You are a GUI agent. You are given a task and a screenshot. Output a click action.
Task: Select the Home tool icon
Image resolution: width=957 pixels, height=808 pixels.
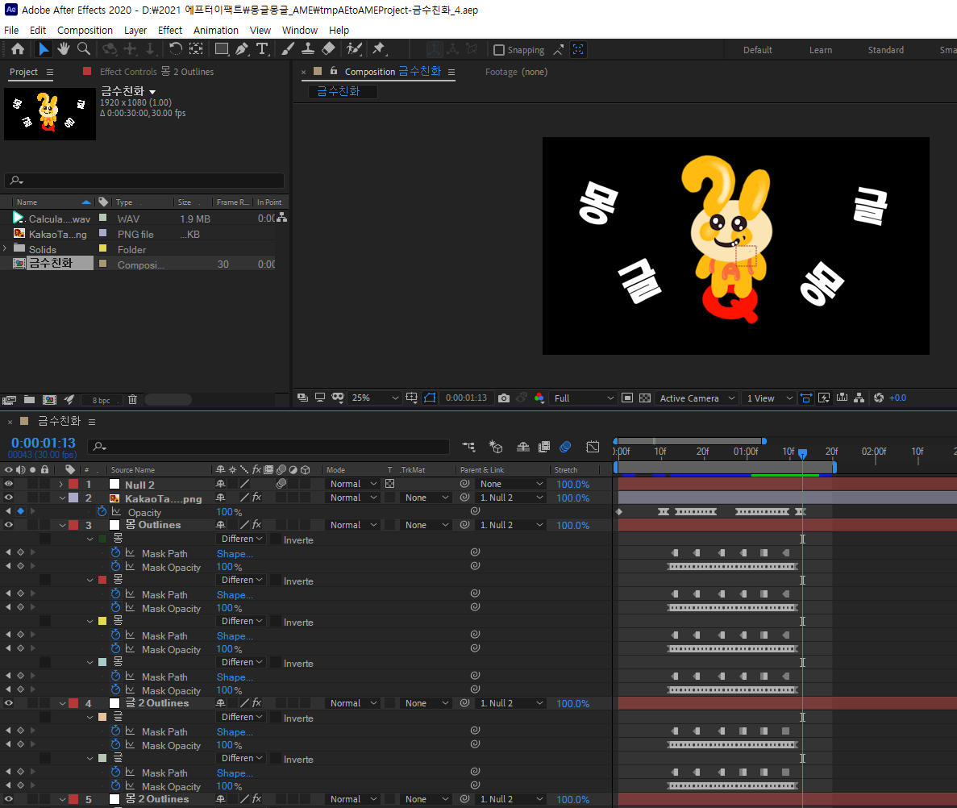(x=18, y=49)
